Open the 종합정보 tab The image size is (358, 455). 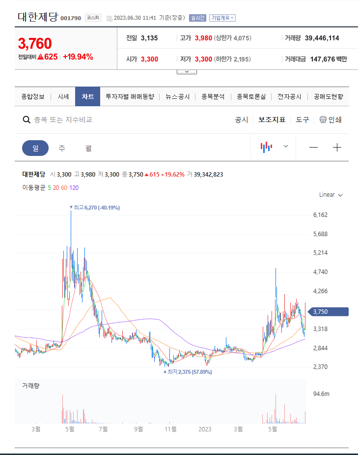pos(33,96)
